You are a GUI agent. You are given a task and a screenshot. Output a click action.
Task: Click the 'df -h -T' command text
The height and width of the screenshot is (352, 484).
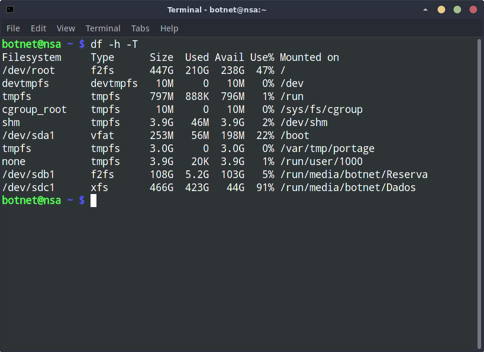click(114, 44)
